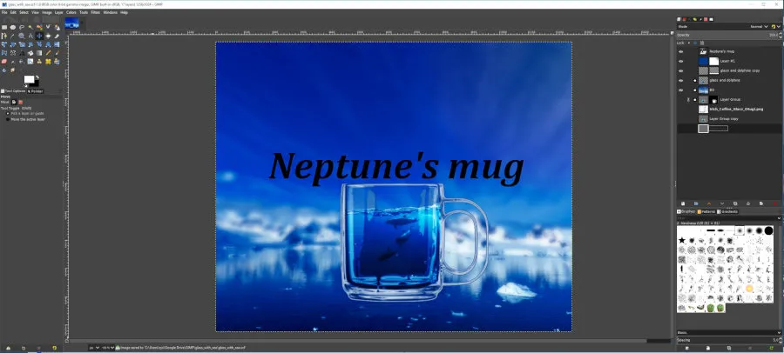Select the Eraser tool
Image resolution: width=784 pixels, height=353 pixels.
pyautogui.click(x=4, y=62)
